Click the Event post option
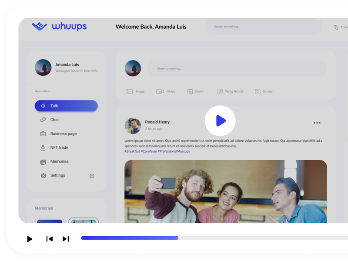Screen dimensions: 348x261 click(x=195, y=92)
